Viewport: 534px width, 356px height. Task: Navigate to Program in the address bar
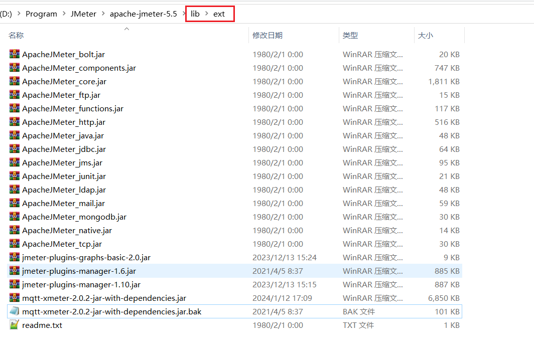[41, 14]
